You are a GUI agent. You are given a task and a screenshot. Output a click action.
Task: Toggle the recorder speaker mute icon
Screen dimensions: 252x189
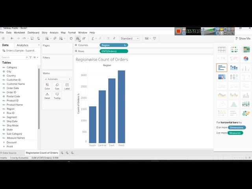coord(203,29)
